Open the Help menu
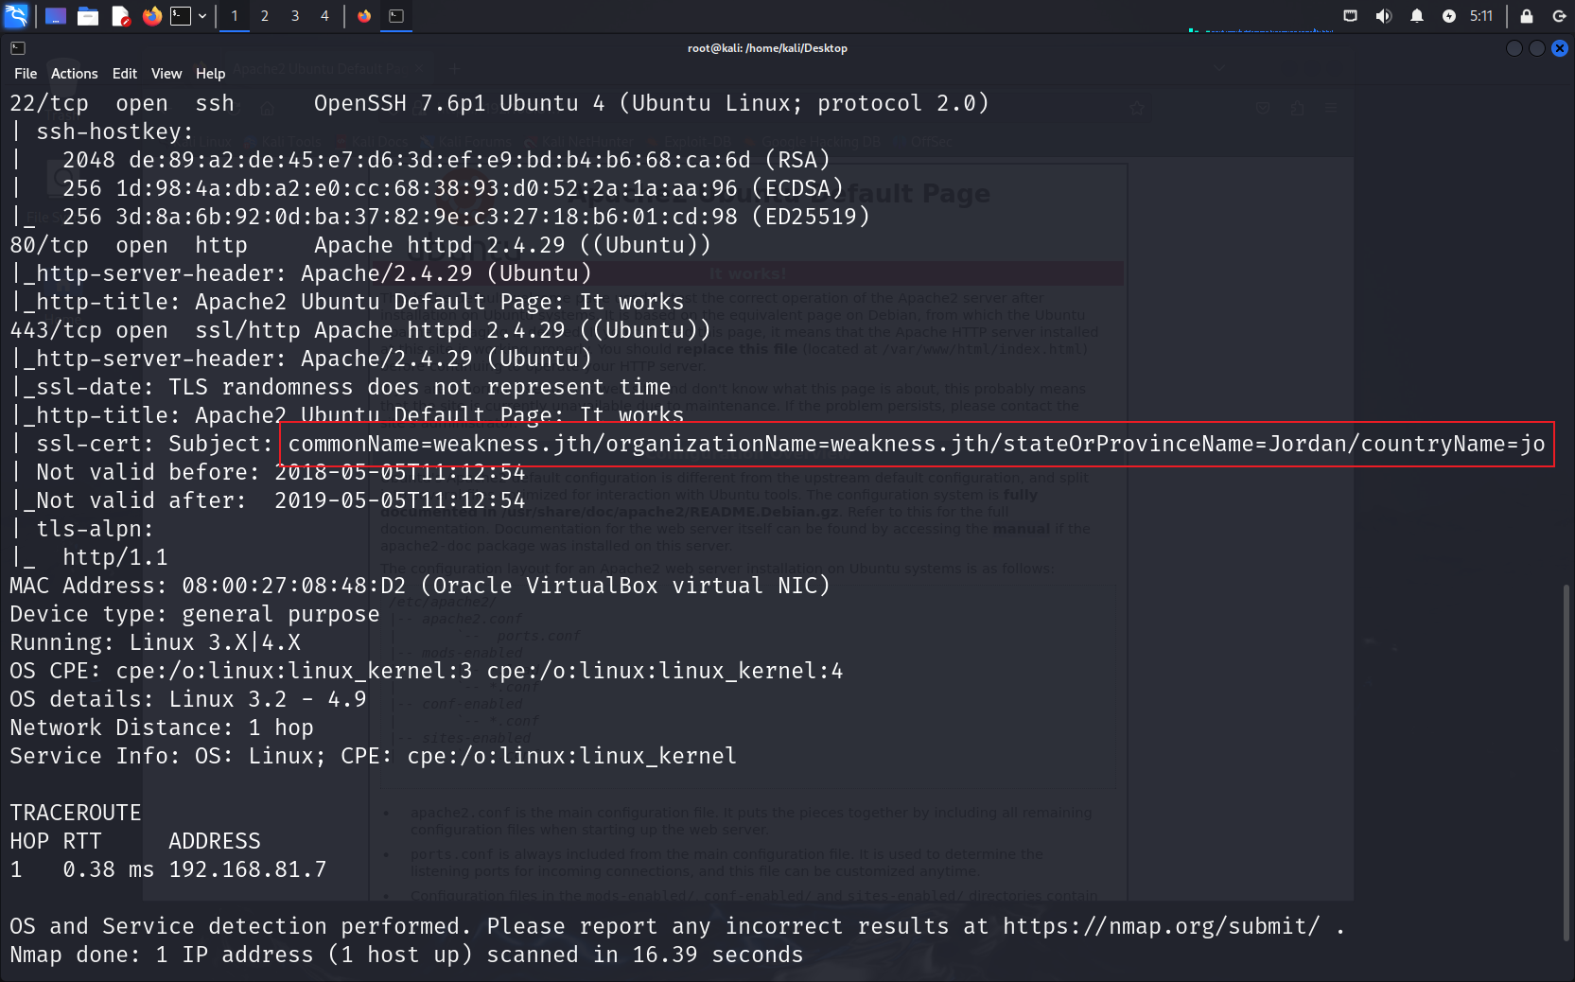 (210, 74)
